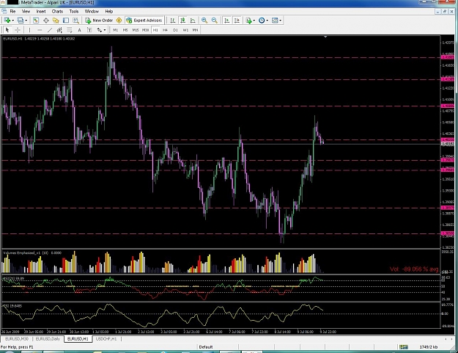Click the yellow MetaEditor diamond icon
This screenshot has height=353, width=458.
point(119,21)
